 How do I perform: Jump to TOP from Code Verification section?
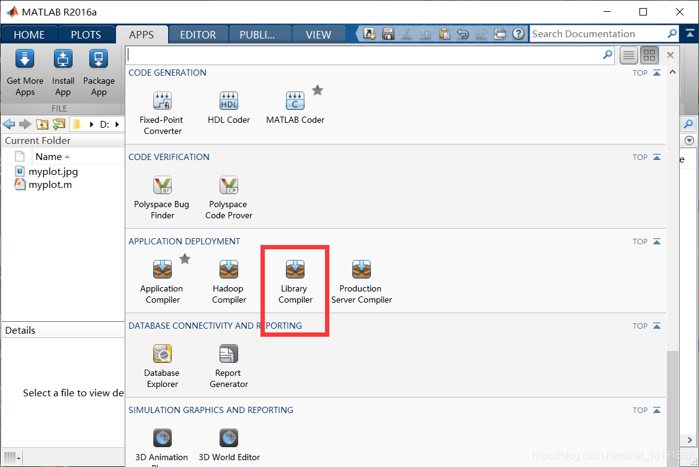coord(646,157)
